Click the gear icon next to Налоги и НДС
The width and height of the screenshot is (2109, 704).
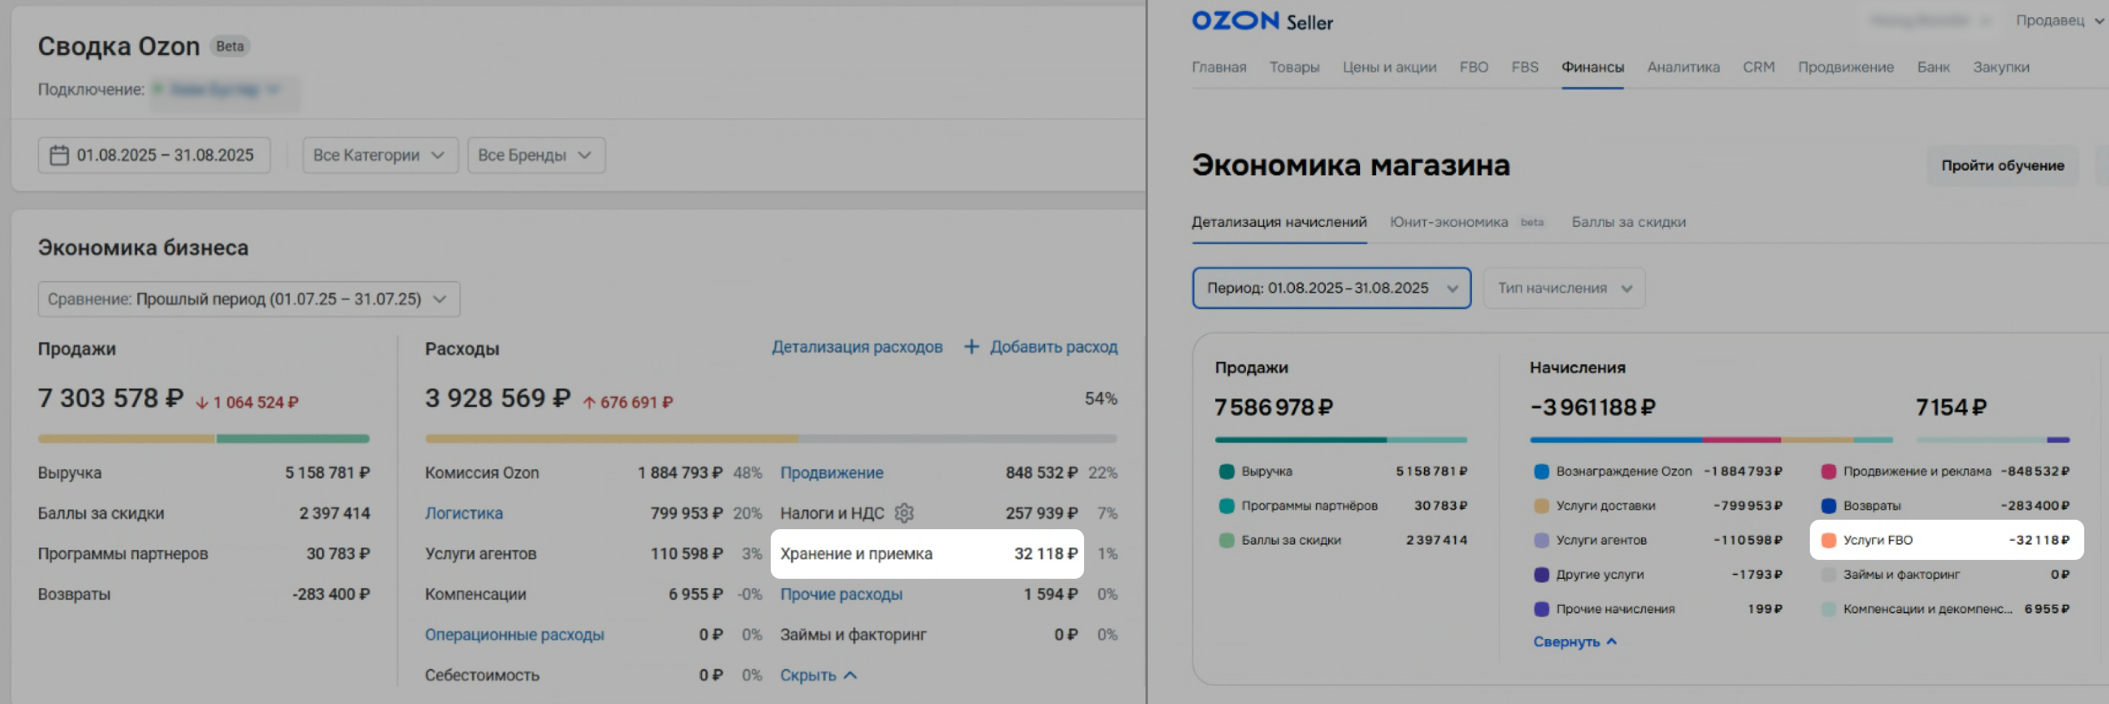tap(904, 513)
